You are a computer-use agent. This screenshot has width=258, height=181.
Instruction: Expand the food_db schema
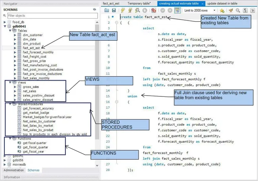point(5,22)
